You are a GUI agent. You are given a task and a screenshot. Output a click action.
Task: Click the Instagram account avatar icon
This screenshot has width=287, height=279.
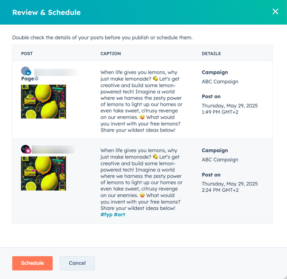[26, 149]
